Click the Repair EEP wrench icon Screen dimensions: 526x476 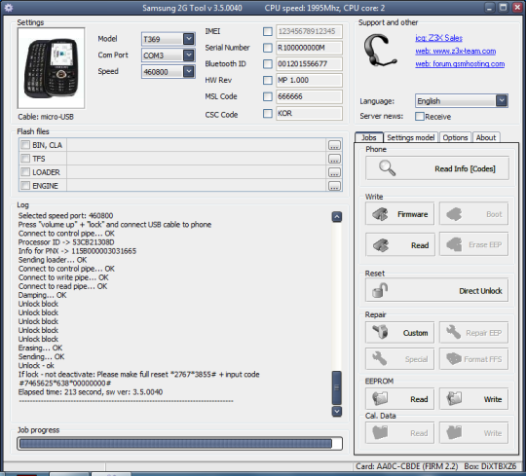(x=454, y=332)
